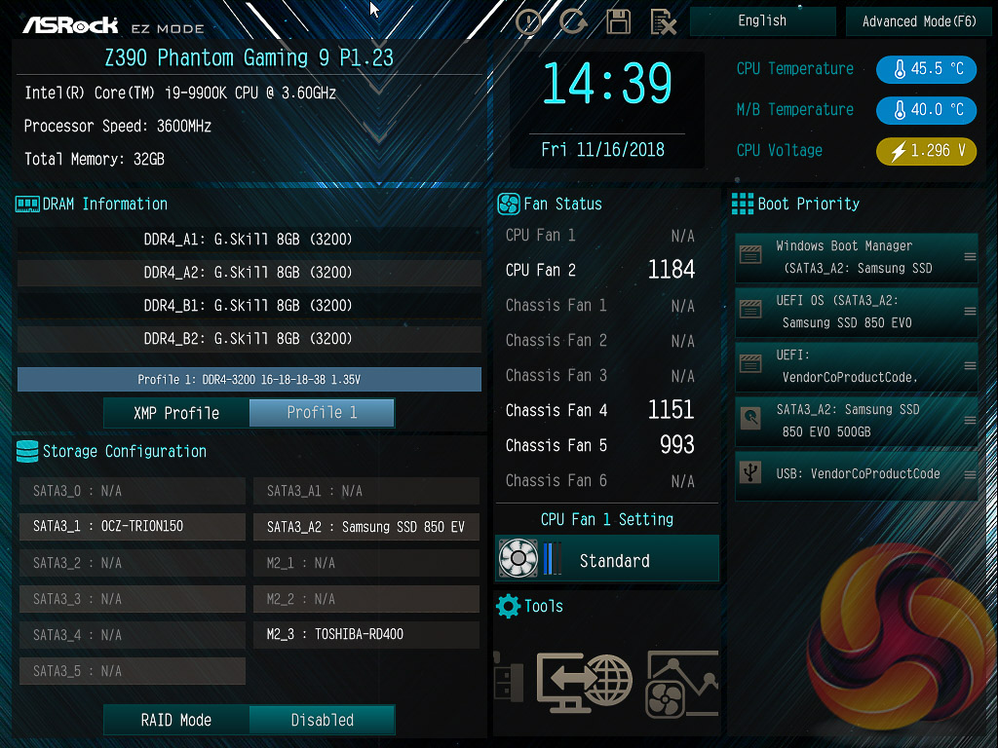The image size is (998, 748).
Task: Click the power/exit icon in top bar
Action: [x=528, y=22]
